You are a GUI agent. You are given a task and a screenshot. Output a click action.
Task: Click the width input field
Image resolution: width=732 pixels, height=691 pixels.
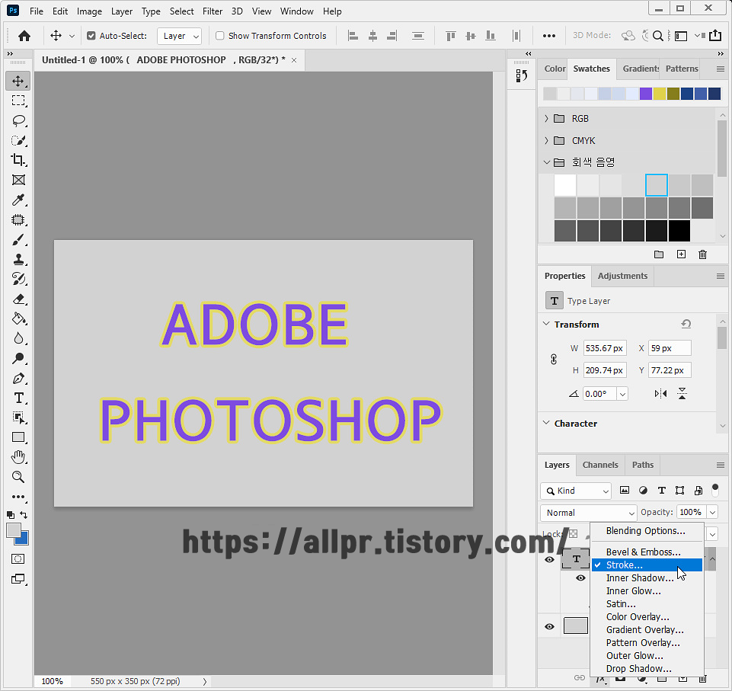(605, 348)
